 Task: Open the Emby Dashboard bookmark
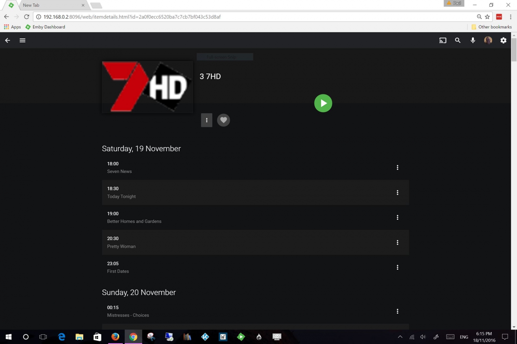coord(45,27)
